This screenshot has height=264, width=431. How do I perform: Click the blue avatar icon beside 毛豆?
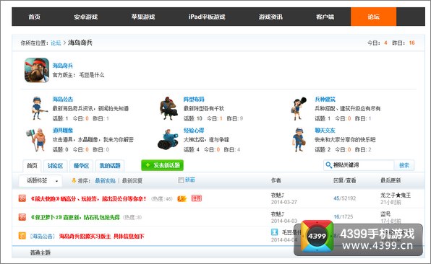(x=274, y=232)
